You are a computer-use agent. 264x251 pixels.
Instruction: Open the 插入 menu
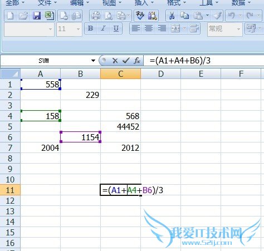pos(144,3)
